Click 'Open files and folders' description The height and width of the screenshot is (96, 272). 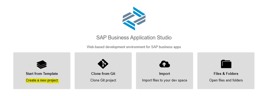(226, 80)
